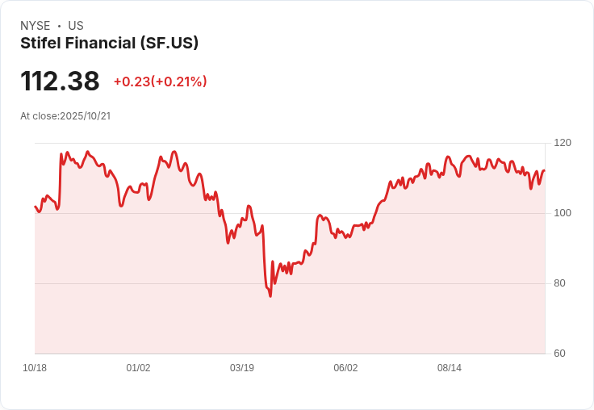
Task: Click the 100 y-axis label
Action: pos(563,213)
